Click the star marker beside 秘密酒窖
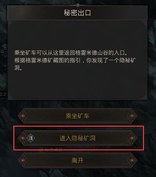 click(x=41, y=150)
